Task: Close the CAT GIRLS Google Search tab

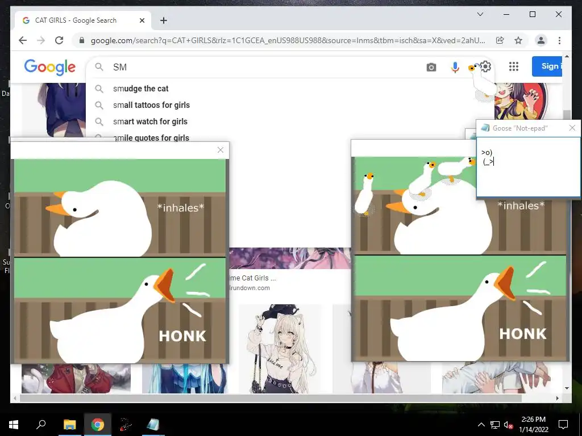Action: 142,20
